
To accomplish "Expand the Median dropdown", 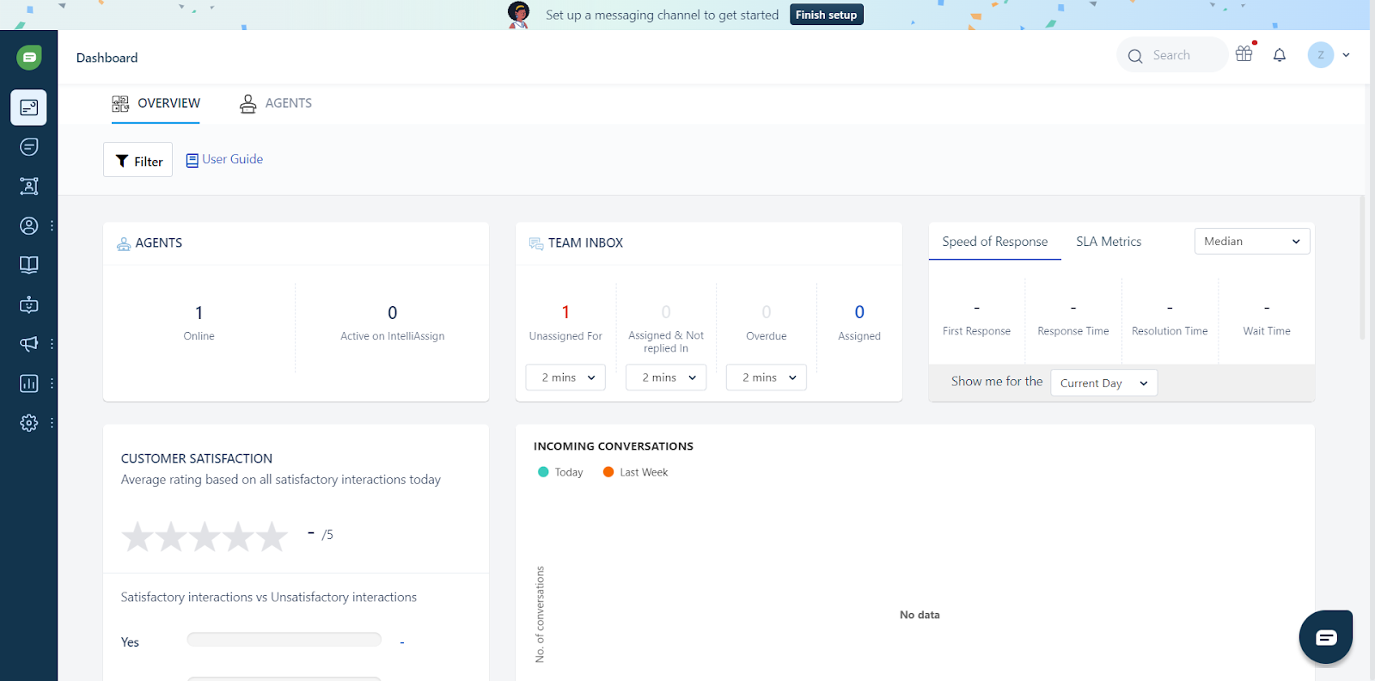I will pos(1251,242).
